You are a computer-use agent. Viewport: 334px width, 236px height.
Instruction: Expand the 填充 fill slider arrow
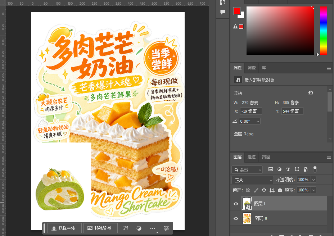(313, 190)
